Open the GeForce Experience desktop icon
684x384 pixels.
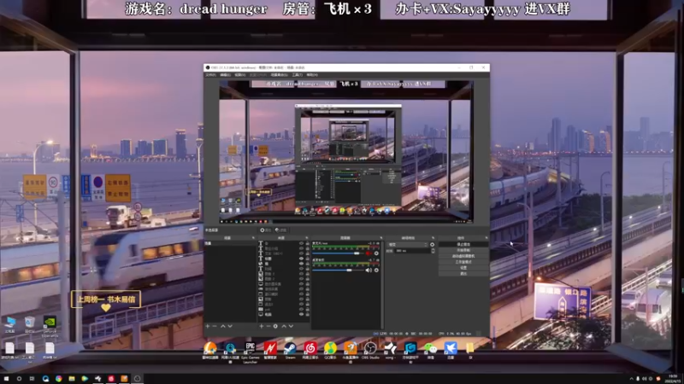coord(50,327)
